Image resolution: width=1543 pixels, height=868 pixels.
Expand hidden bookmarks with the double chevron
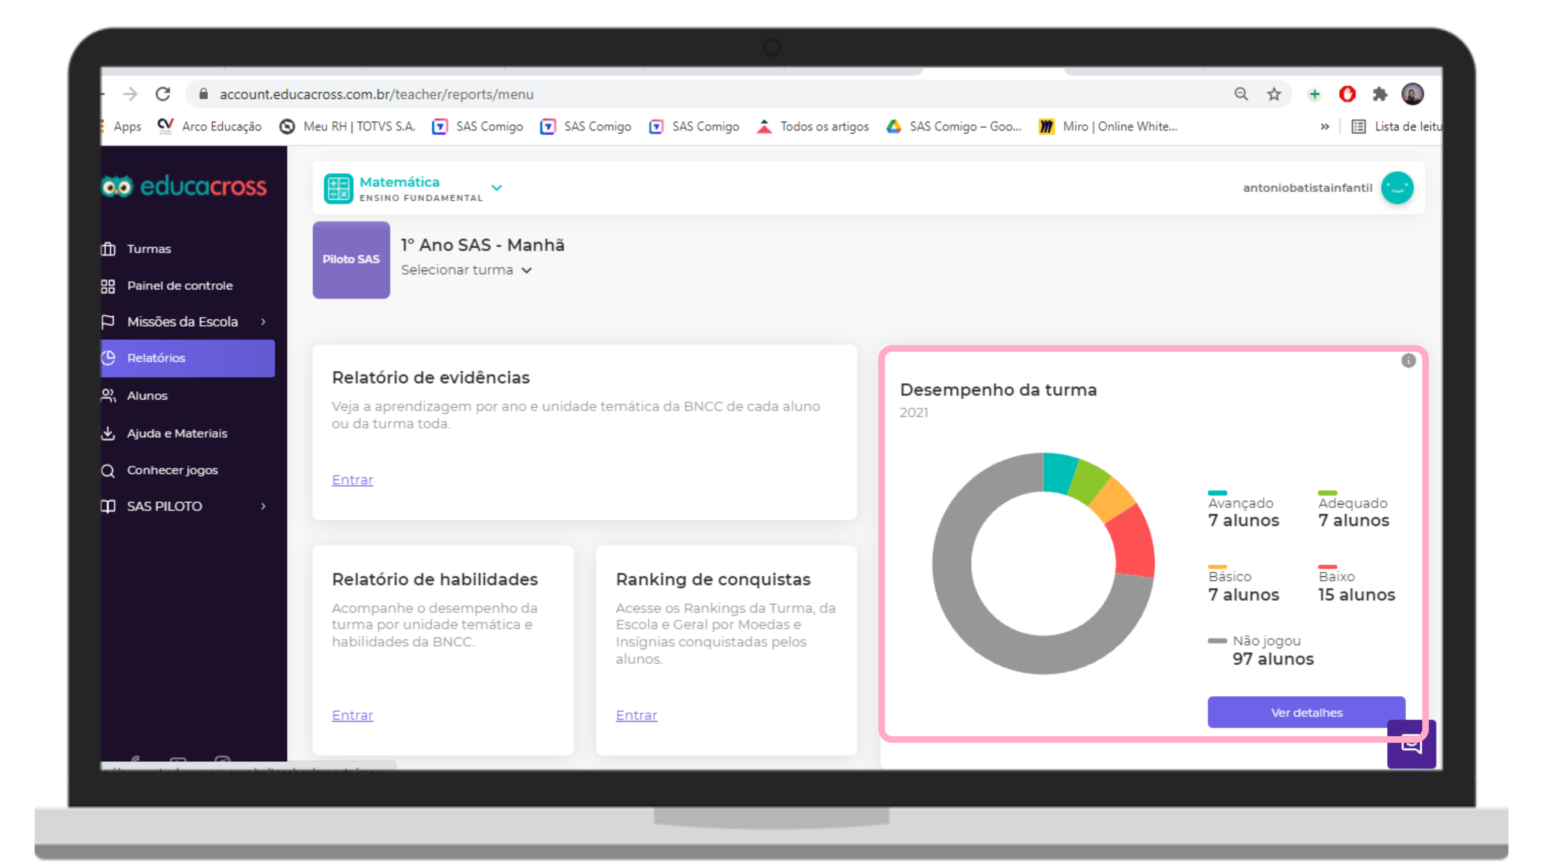[x=1324, y=126]
